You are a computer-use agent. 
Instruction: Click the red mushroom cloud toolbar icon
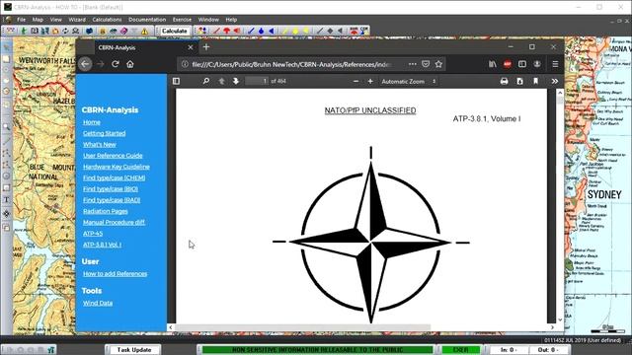tap(226, 31)
